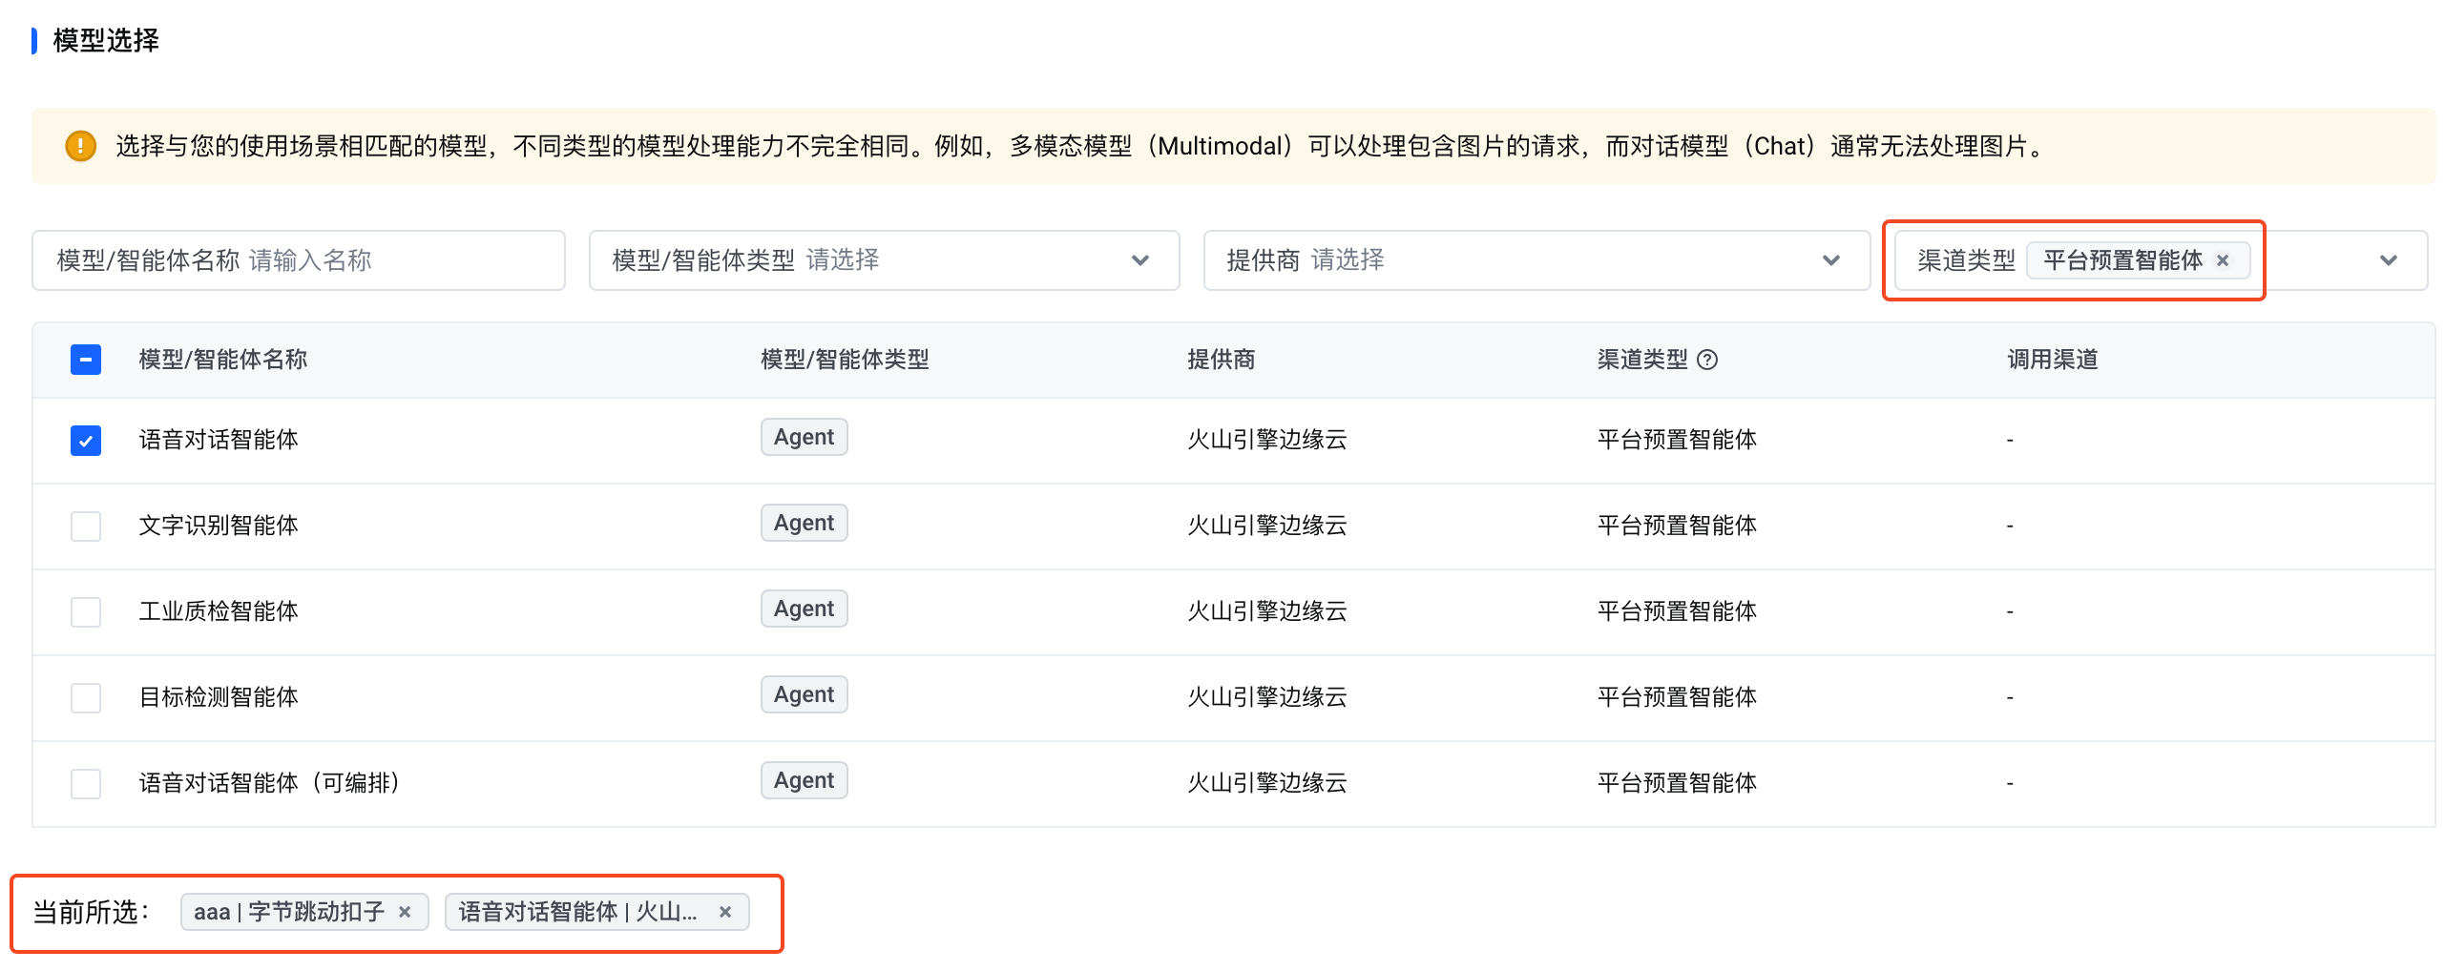
Task: Click the orange warning icon in notice banner
Action: click(80, 146)
